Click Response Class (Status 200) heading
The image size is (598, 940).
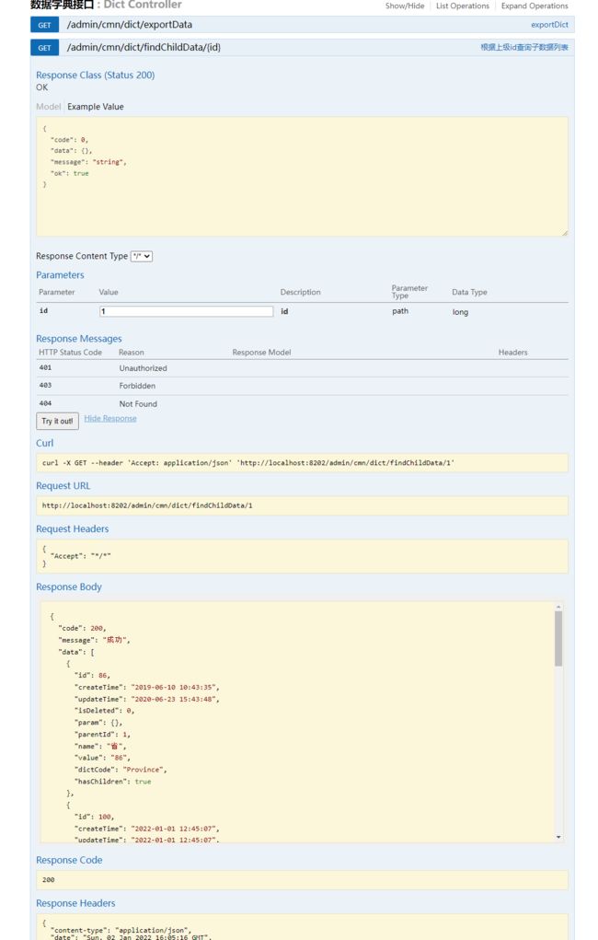click(96, 75)
